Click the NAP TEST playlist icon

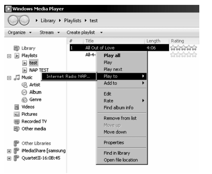coord(24,70)
